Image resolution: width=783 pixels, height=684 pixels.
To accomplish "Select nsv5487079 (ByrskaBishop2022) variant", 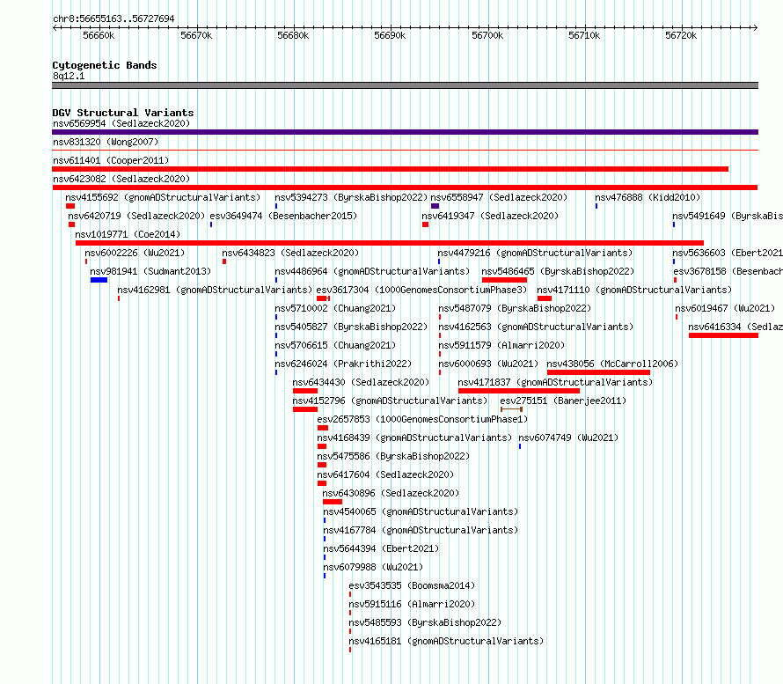I will pyautogui.click(x=515, y=308).
